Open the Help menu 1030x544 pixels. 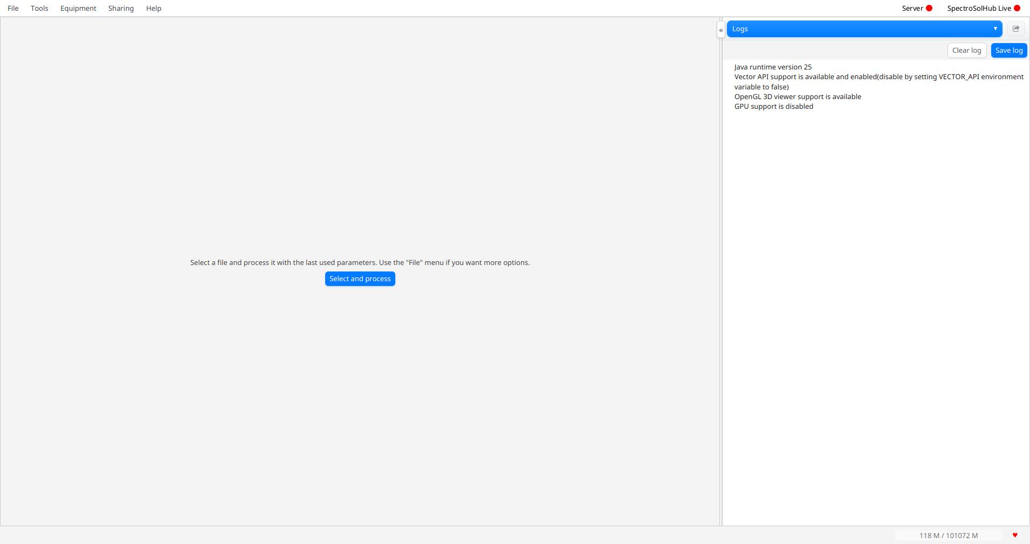click(x=154, y=8)
